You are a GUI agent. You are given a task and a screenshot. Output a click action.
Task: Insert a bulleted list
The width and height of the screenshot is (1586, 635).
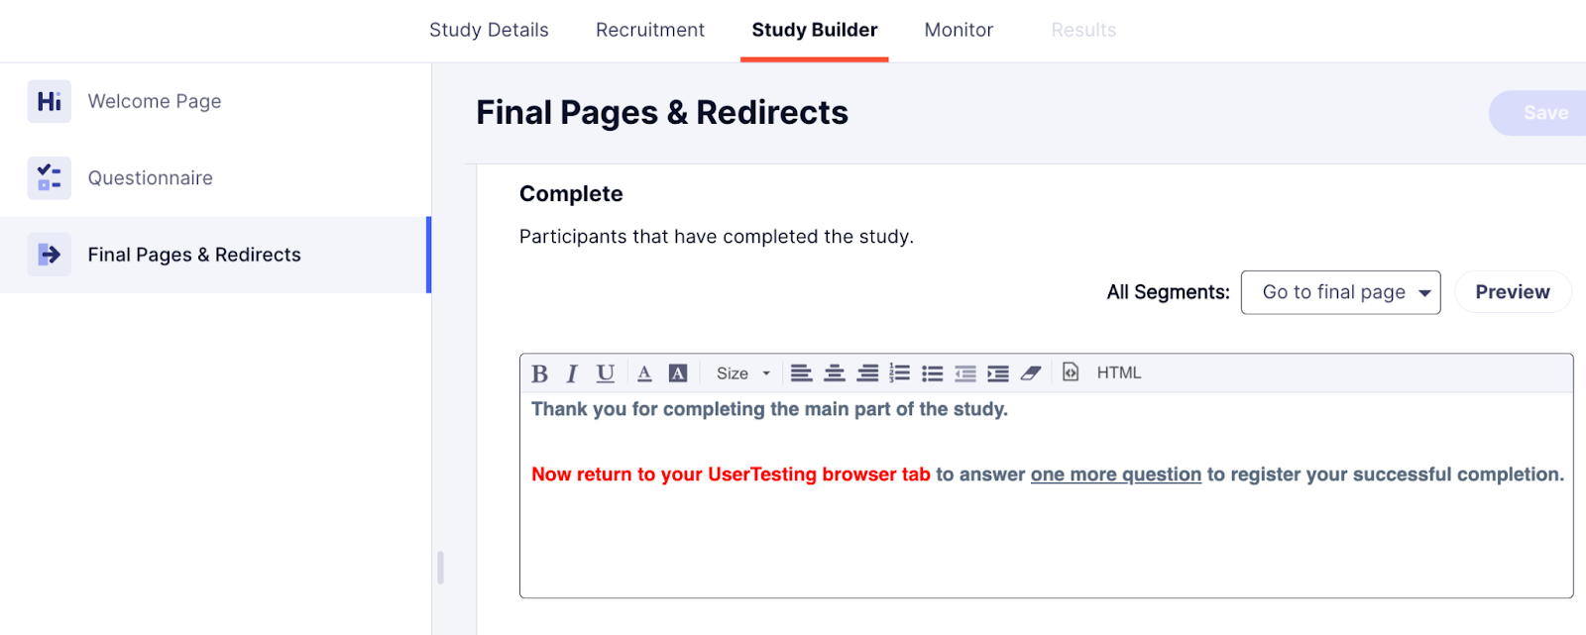(x=933, y=373)
